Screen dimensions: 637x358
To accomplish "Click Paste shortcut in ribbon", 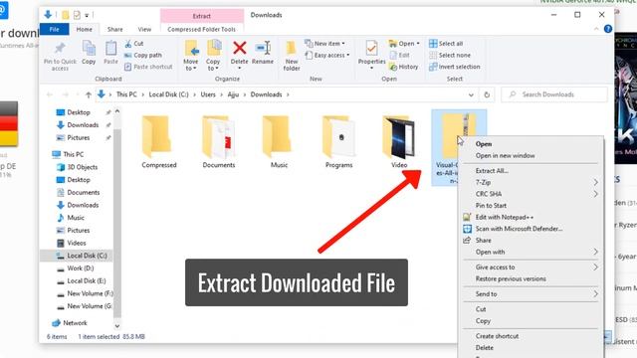I will 148,67.
